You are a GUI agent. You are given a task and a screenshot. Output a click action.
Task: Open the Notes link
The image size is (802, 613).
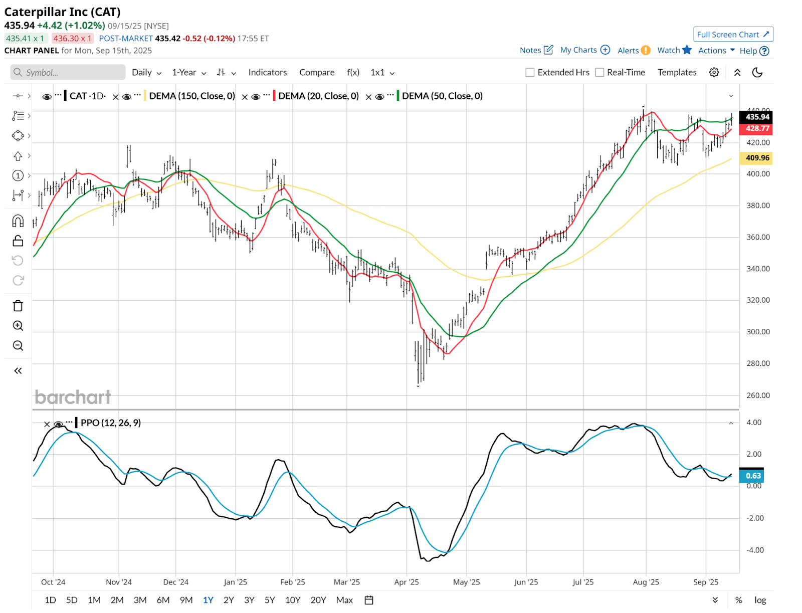(x=536, y=50)
